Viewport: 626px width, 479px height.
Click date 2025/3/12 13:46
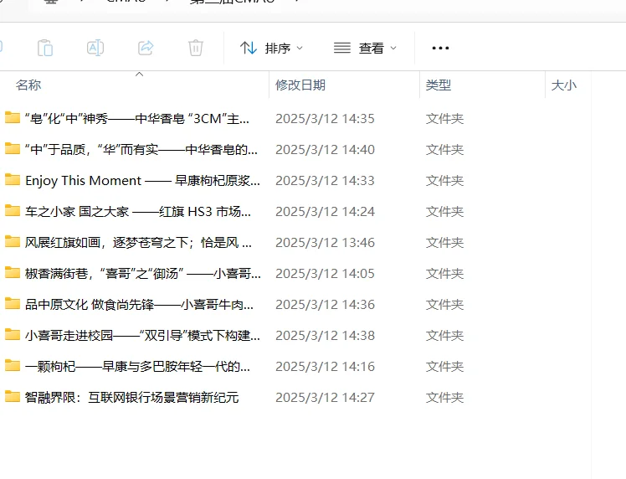tap(325, 243)
